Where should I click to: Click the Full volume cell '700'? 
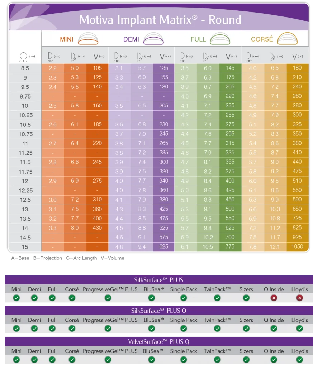tap(230, 237)
